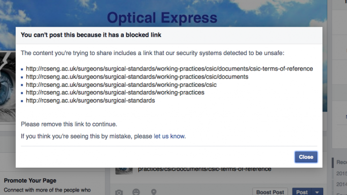Click the blue Post button
Screen dimensions: 347x195
click(302, 192)
